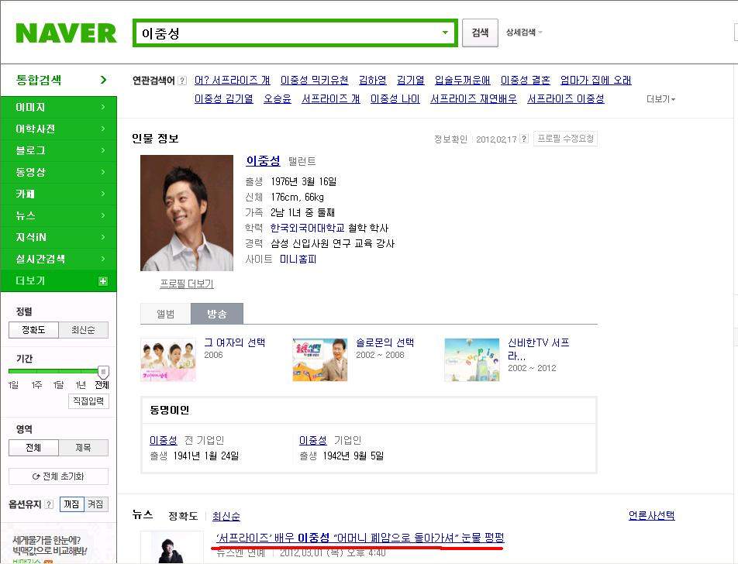
Task: Open the 이미지 sidebar arrow
Action: click(103, 107)
